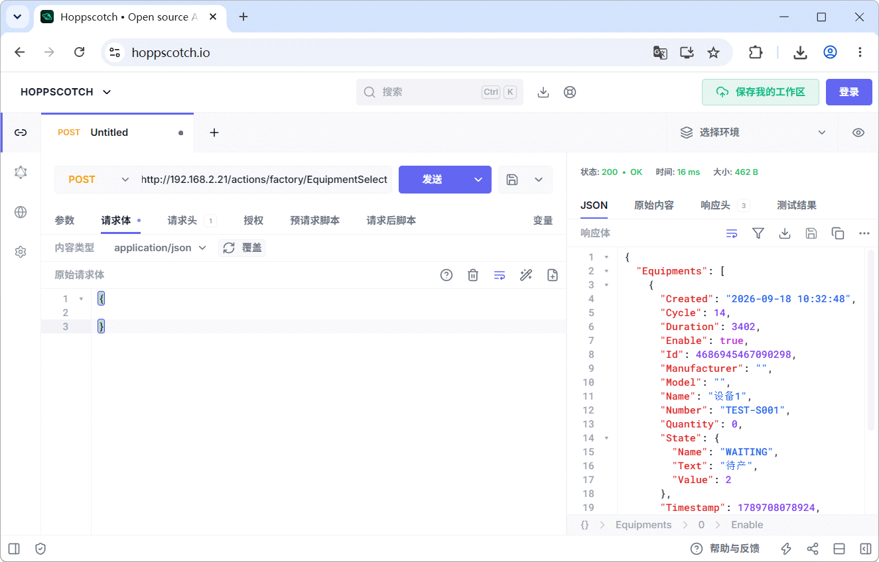This screenshot has width=879, height=562.
Task: Click the share icon in footer
Action: click(813, 549)
